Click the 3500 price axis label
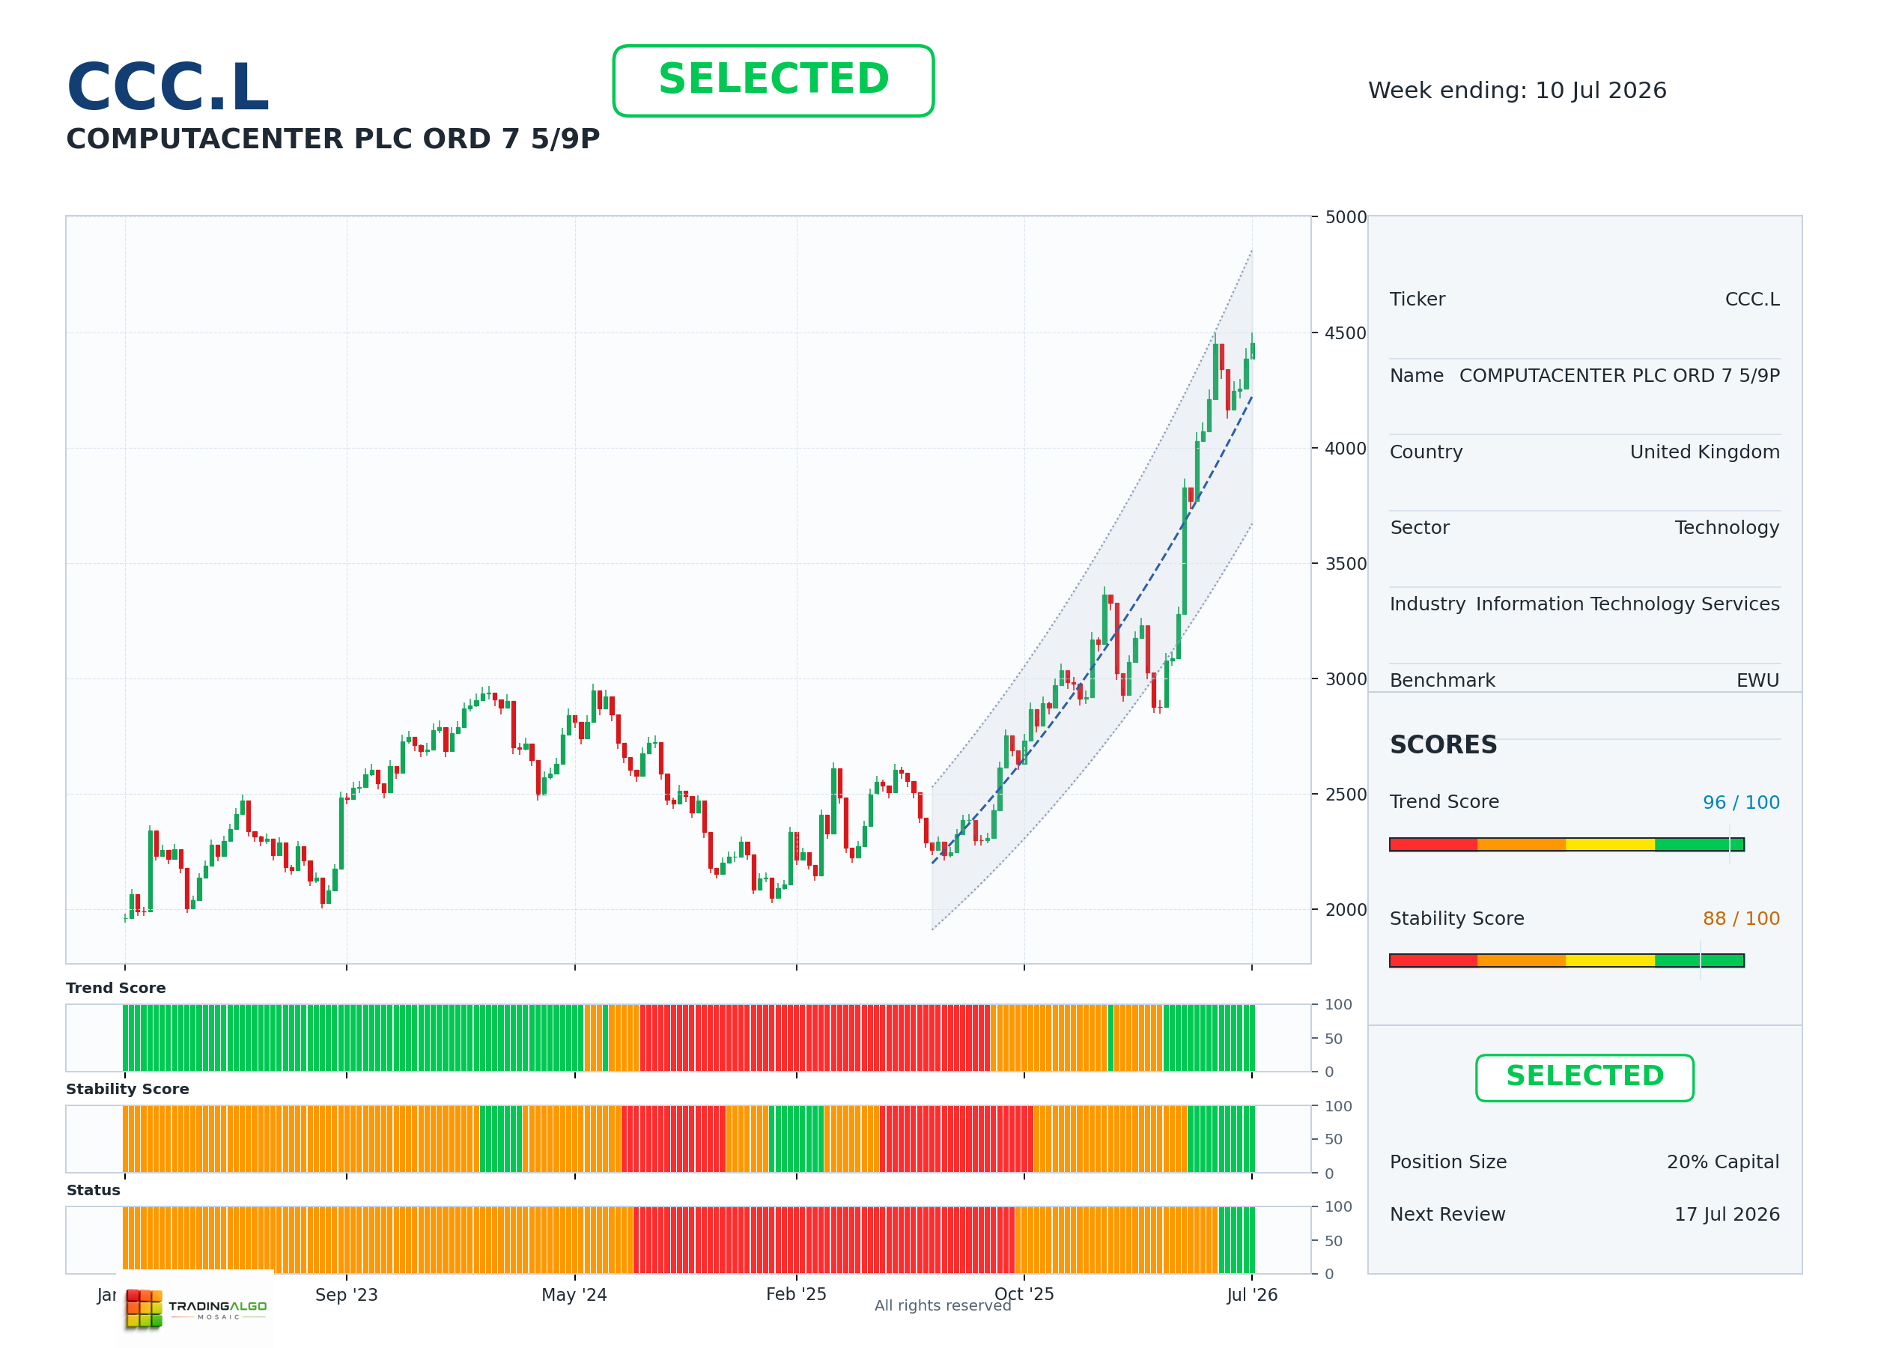 click(1345, 565)
